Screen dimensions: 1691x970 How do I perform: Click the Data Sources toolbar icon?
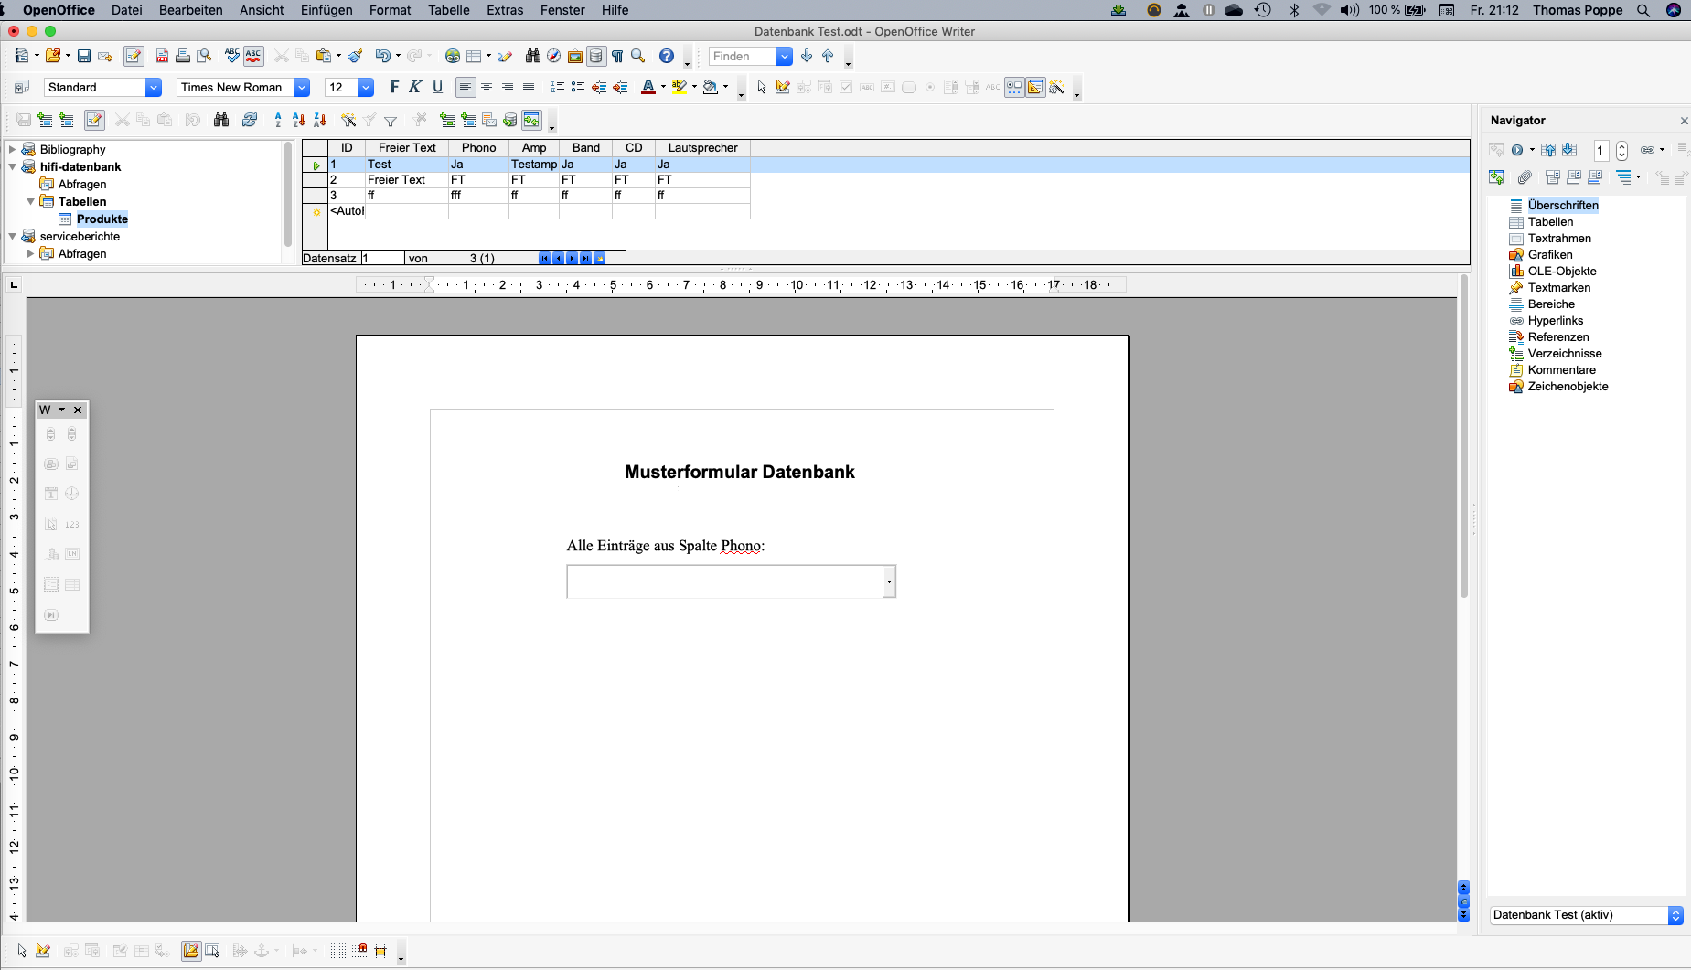596,57
